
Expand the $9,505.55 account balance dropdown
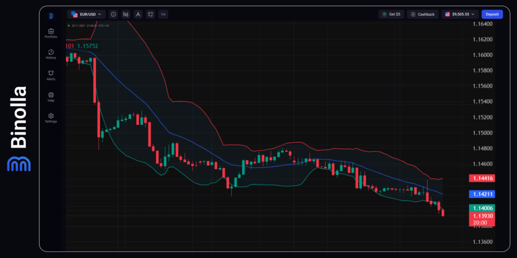pos(460,14)
